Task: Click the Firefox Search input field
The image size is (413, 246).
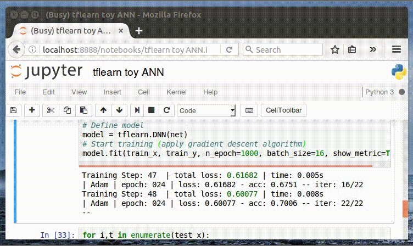Action: tap(283, 49)
